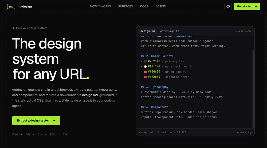The height and width of the screenshot is (148, 267).
Task: Click the '## 4. Components' heading
Action: tap(155, 107)
